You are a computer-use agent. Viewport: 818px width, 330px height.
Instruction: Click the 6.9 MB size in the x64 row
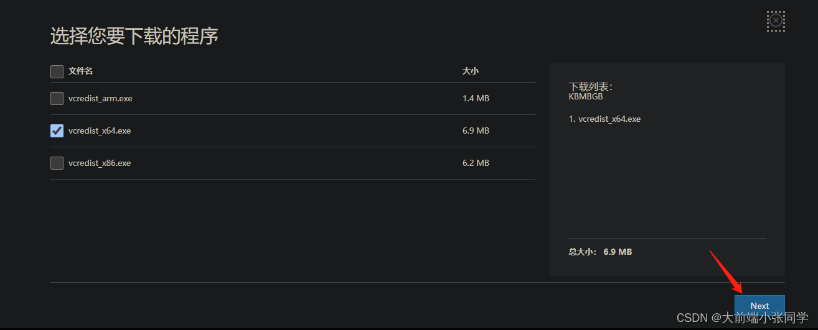coord(476,131)
